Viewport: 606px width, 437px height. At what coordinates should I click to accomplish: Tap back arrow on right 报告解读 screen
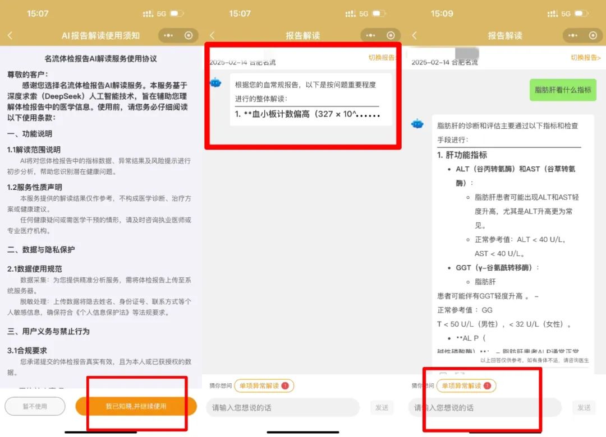[x=414, y=35]
